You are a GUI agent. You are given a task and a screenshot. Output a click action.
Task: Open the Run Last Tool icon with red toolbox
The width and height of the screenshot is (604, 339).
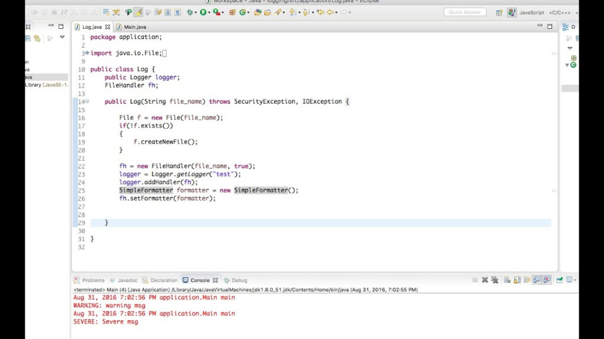point(217,12)
